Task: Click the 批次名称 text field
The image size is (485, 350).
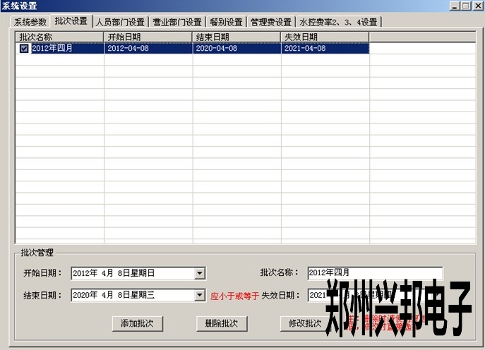Action: (374, 273)
